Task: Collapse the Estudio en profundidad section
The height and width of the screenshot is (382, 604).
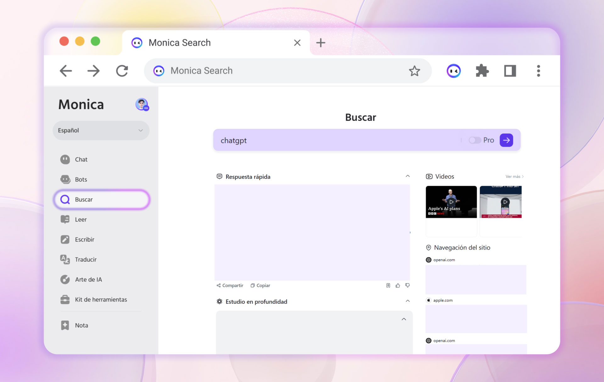Action: tap(407, 301)
